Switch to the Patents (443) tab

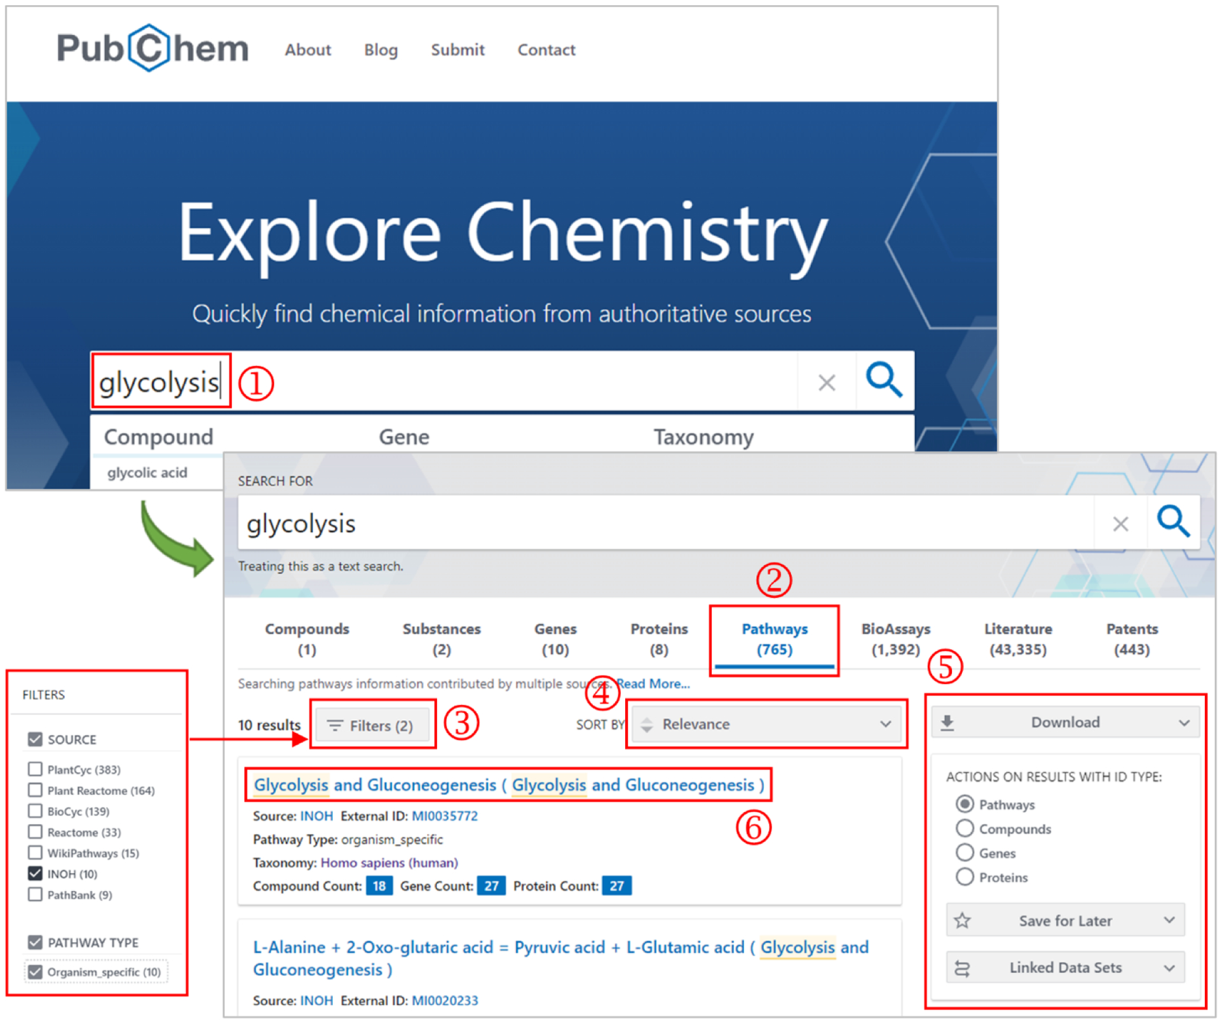pos(1132,639)
